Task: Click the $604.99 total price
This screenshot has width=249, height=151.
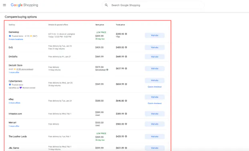Action: [120, 84]
